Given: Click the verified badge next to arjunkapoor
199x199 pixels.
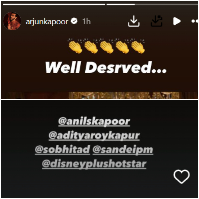Looking at the screenshot, I should point(74,21).
